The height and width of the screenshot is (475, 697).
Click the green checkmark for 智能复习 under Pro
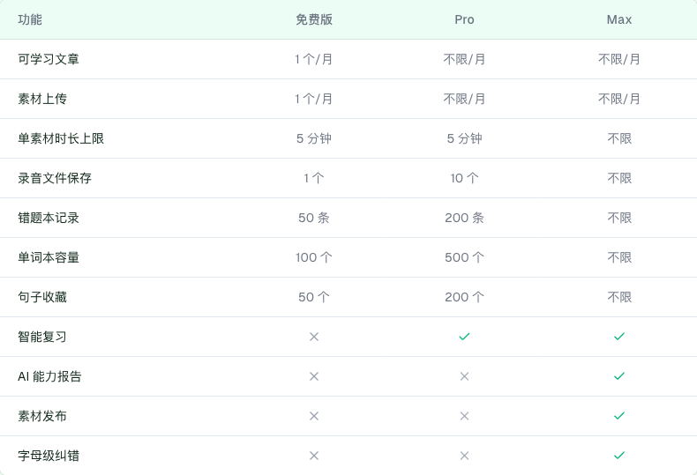pos(464,337)
